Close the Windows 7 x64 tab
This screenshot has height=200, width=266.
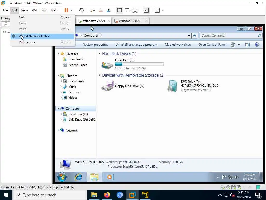pyautogui.click(x=109, y=21)
